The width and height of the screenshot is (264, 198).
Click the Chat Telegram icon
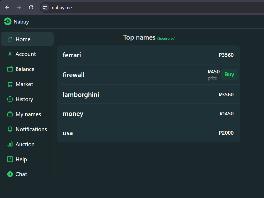10,174
